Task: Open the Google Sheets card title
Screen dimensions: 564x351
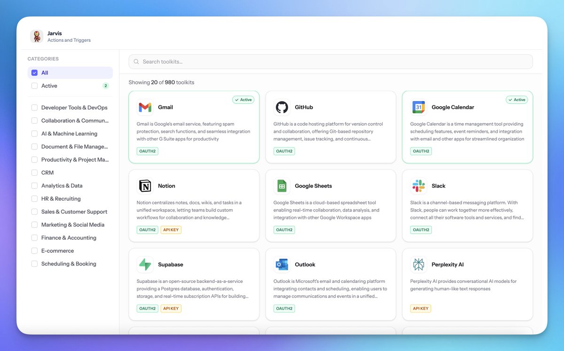Action: click(313, 186)
